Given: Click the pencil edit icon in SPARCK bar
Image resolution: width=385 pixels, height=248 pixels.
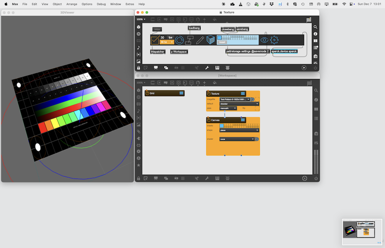Looking at the screenshot, I should [200, 40].
